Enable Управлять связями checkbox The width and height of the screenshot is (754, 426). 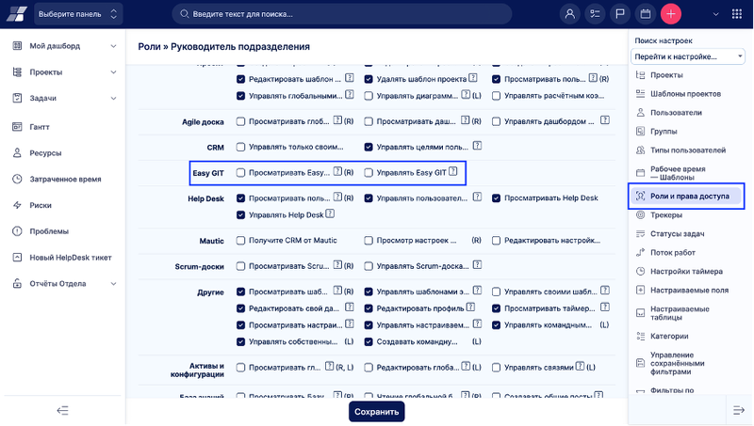(497, 368)
